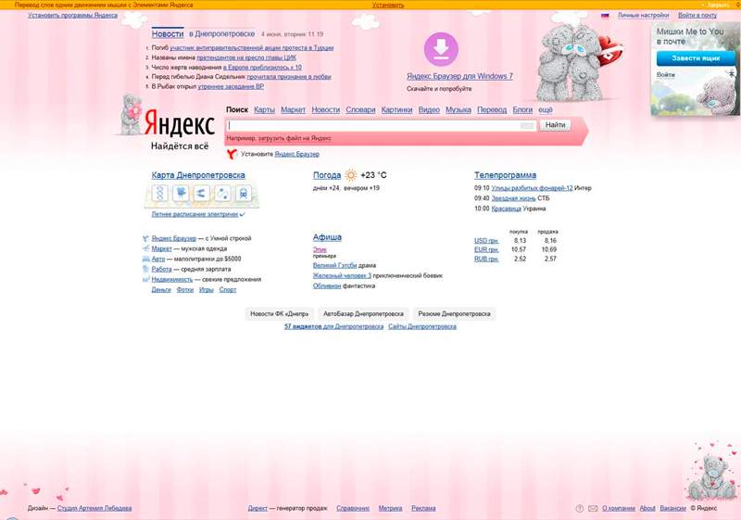
Task: Open Карта Днепропетровска heading link
Action: pos(198,175)
